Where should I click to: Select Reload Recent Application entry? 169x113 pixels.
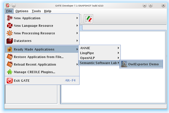35,65
